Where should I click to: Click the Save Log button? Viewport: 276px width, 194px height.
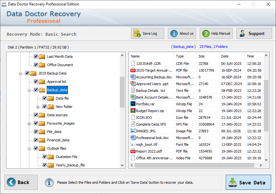tap(148, 33)
